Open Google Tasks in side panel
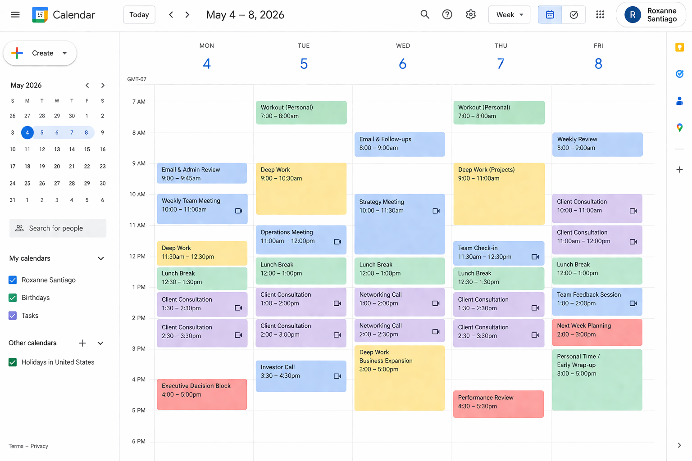This screenshot has height=461, width=692. pos(679,74)
